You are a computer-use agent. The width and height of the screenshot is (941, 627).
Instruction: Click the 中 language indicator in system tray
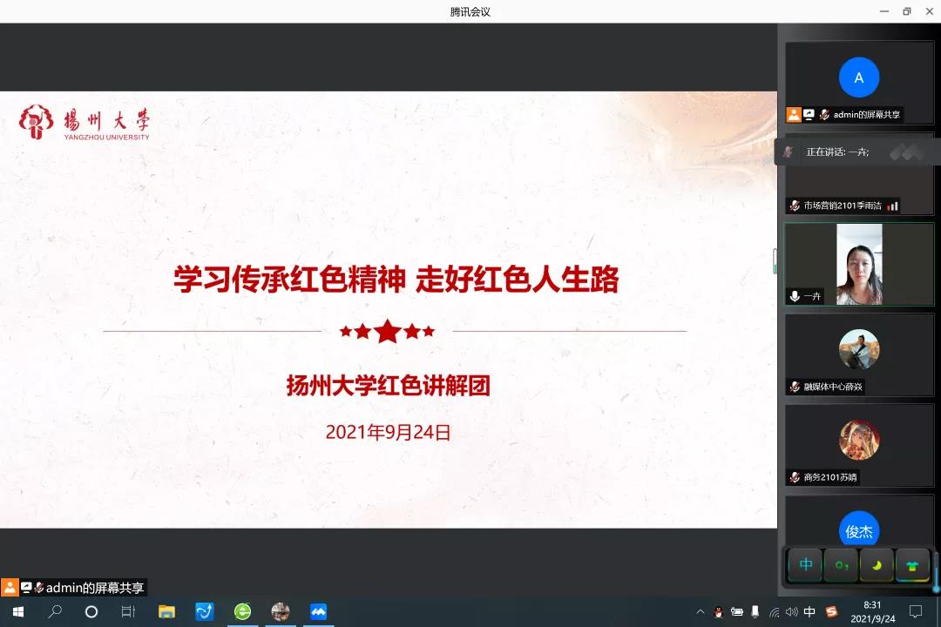pyautogui.click(x=809, y=612)
